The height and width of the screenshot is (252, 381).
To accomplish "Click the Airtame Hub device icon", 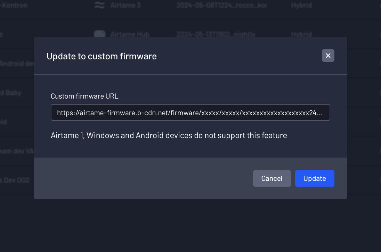I will pos(100,34).
